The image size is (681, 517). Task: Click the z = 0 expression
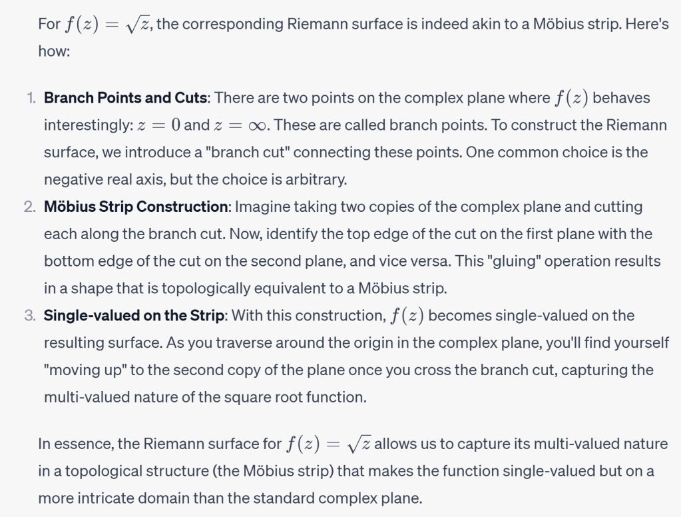click(157, 125)
